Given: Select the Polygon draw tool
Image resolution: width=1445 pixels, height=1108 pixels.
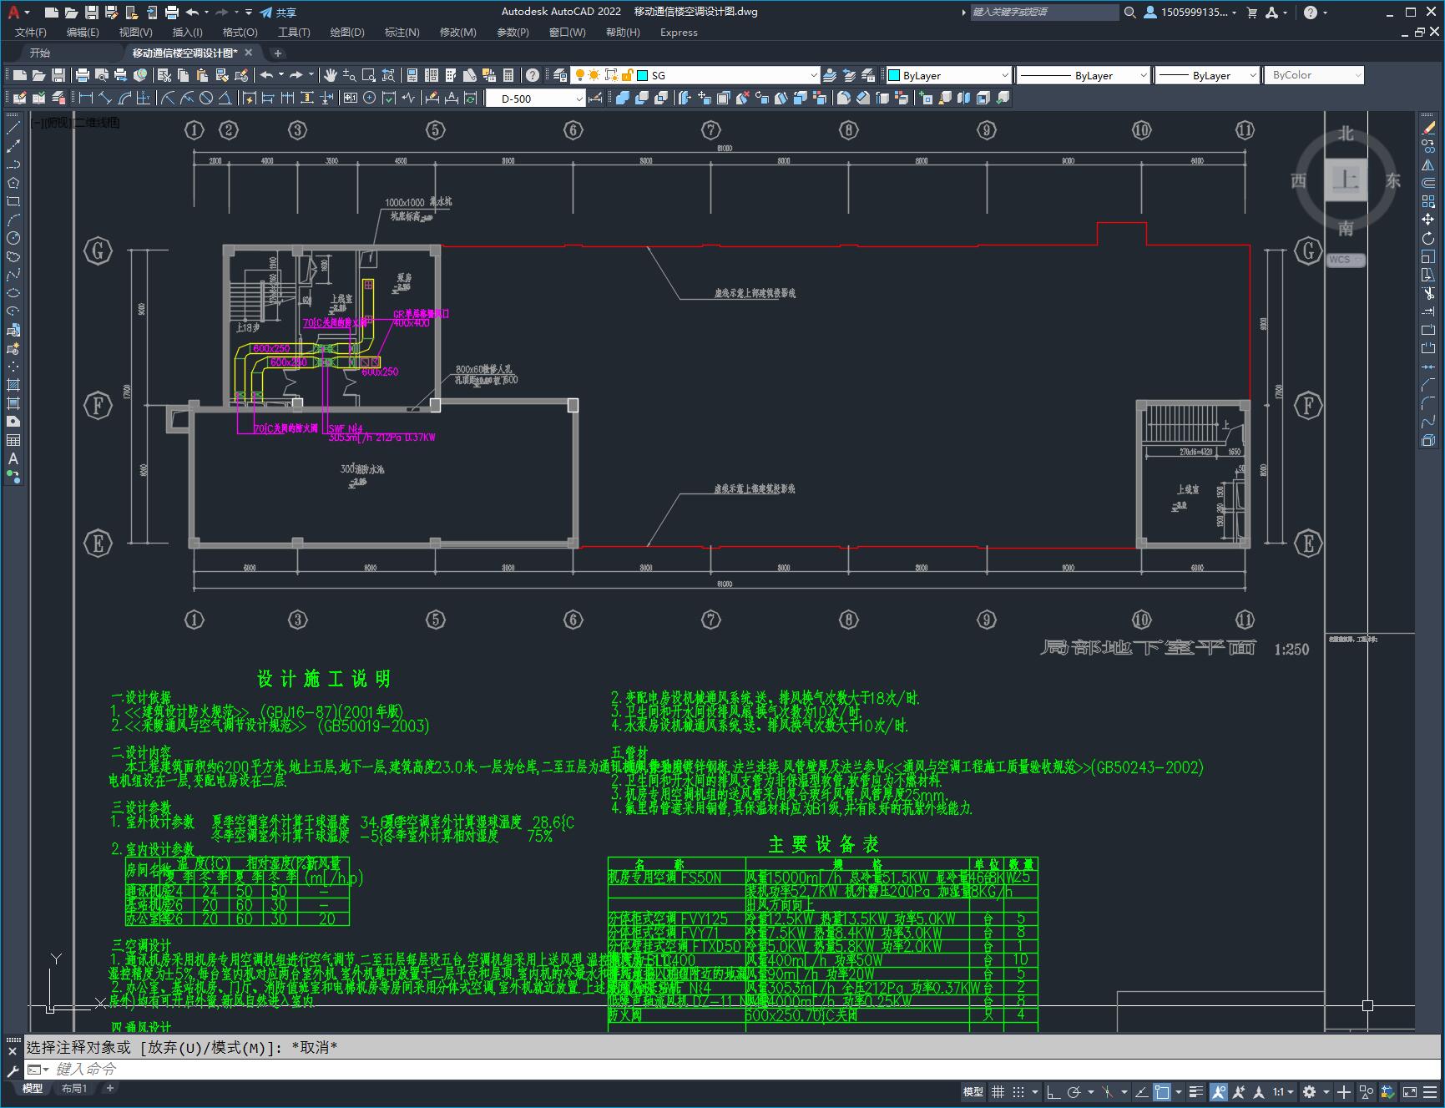Looking at the screenshot, I should (13, 184).
